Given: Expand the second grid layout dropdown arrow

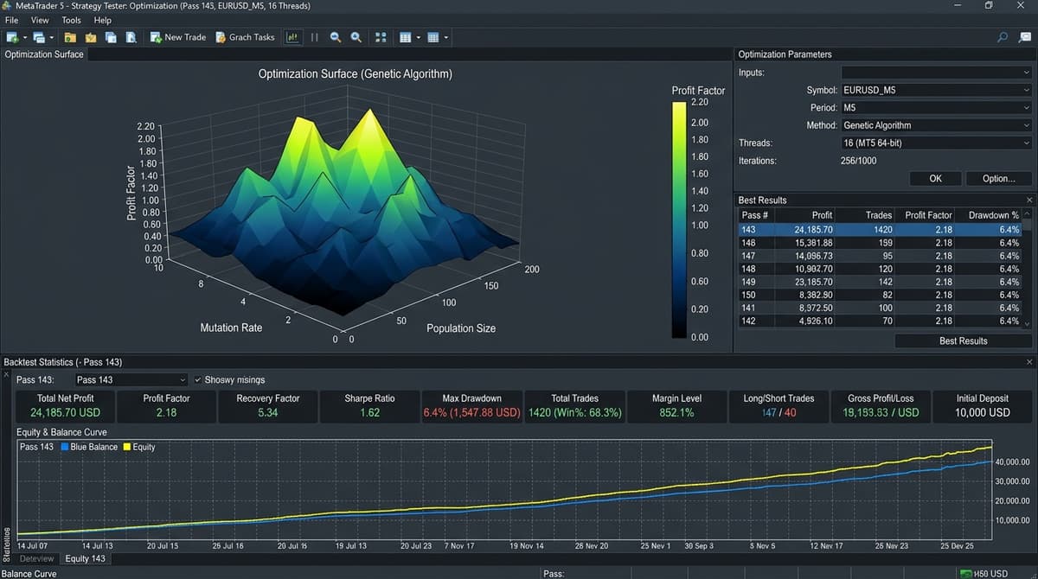Looking at the screenshot, I should tap(445, 37).
